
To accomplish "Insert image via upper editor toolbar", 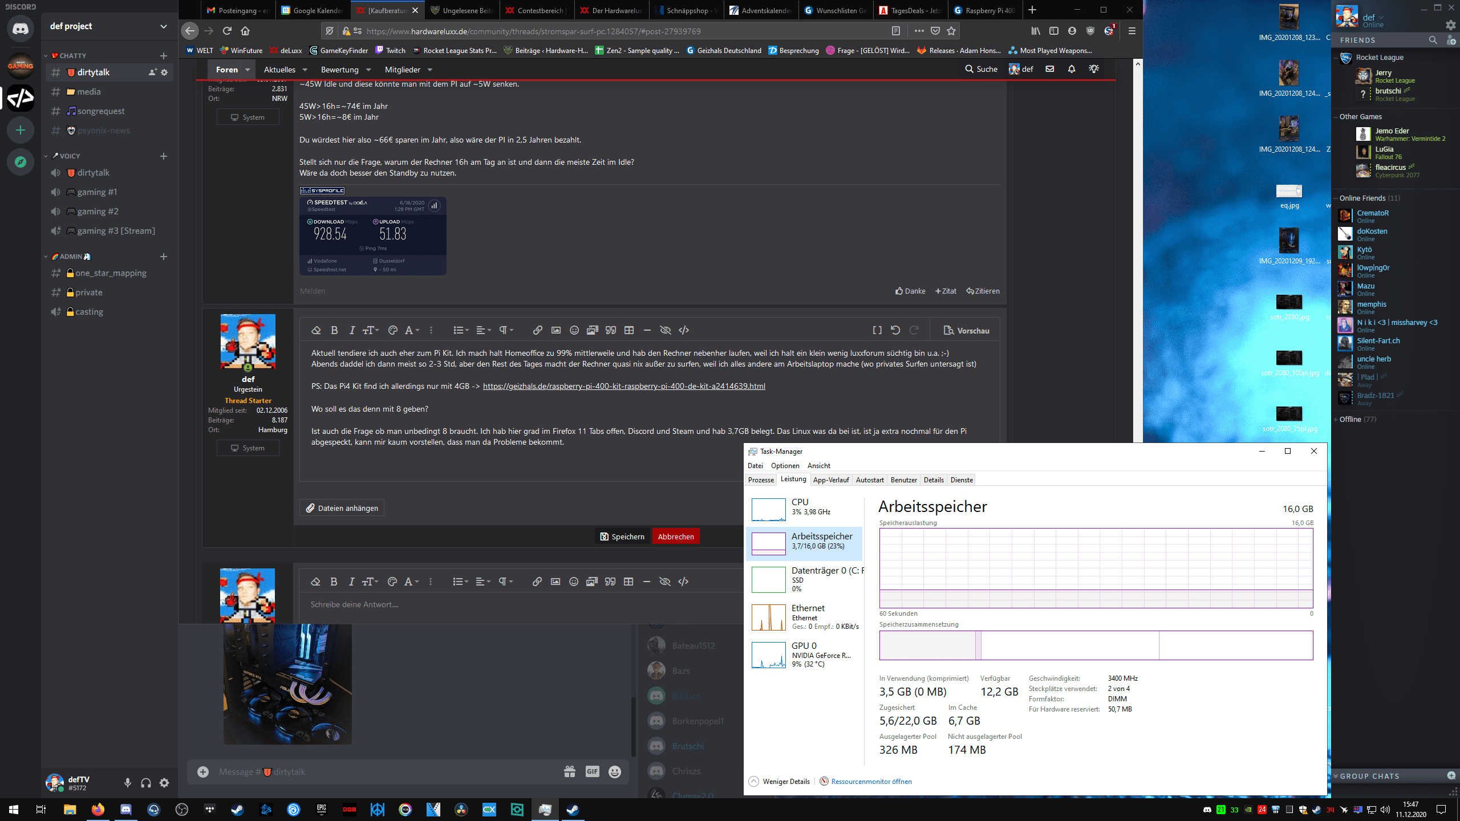I will tap(556, 330).
